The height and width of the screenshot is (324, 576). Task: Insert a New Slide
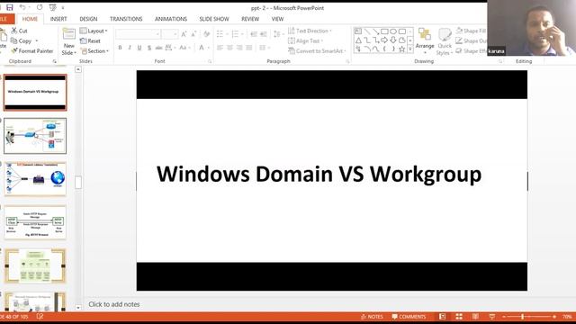coord(69,42)
